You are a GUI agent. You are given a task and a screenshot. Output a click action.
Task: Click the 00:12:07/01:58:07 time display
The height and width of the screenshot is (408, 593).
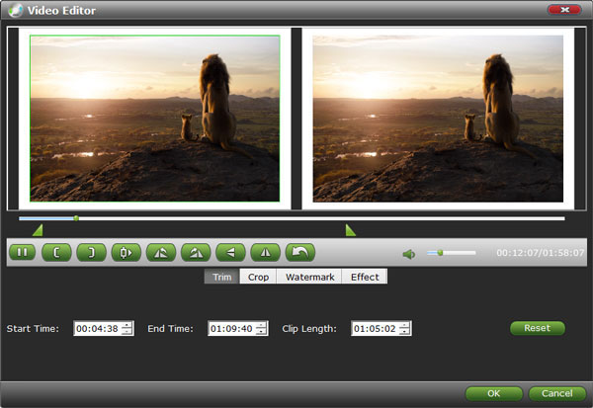coord(540,253)
